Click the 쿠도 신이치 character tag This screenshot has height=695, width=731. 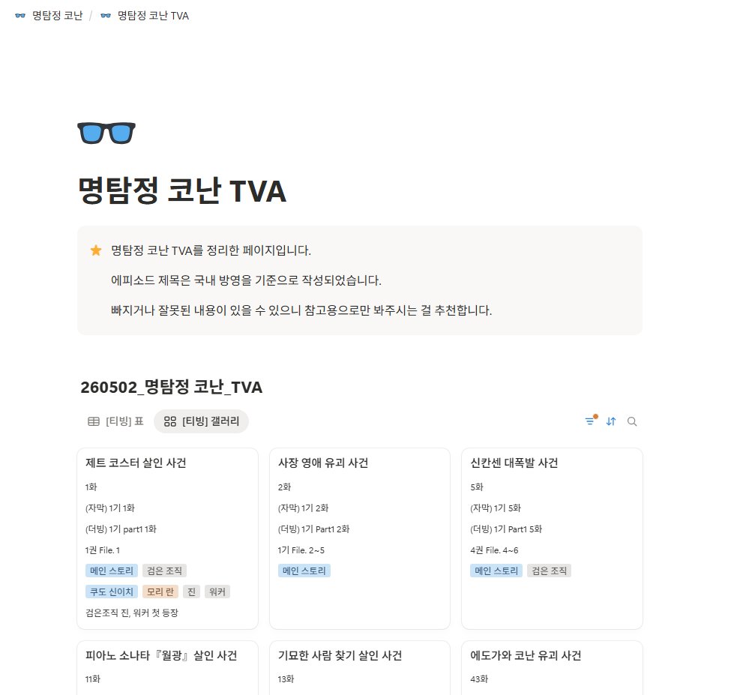click(x=112, y=592)
